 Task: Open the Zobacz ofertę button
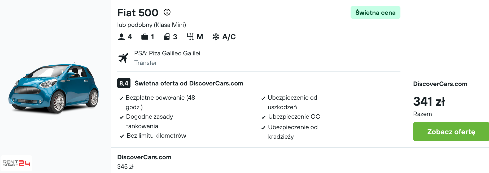coord(451,132)
